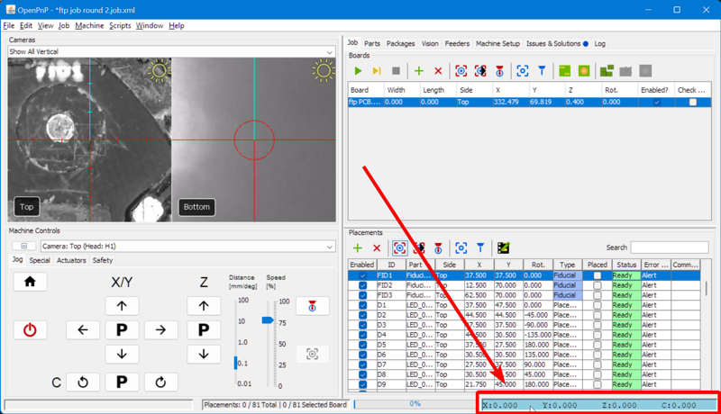Viewport: 721px width, 414px height.
Task: Click the blue filter icon in Boards
Action: tap(542, 71)
